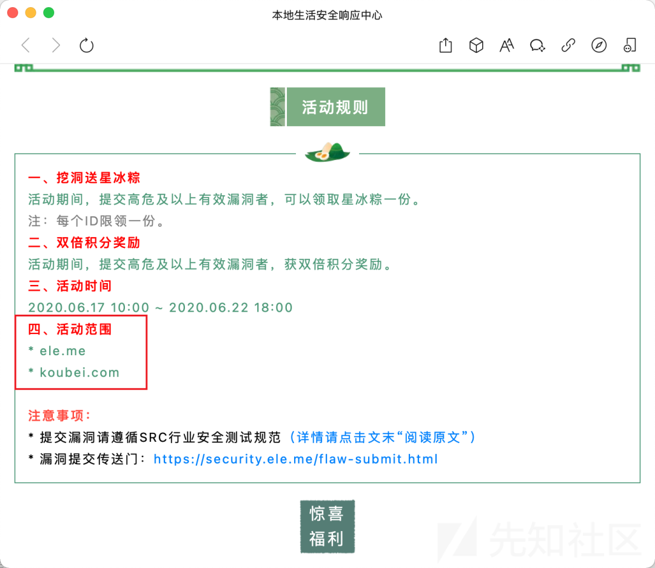The height and width of the screenshot is (568, 655).
Task: Click the chat bubble icon in the toolbar
Action: point(537,45)
